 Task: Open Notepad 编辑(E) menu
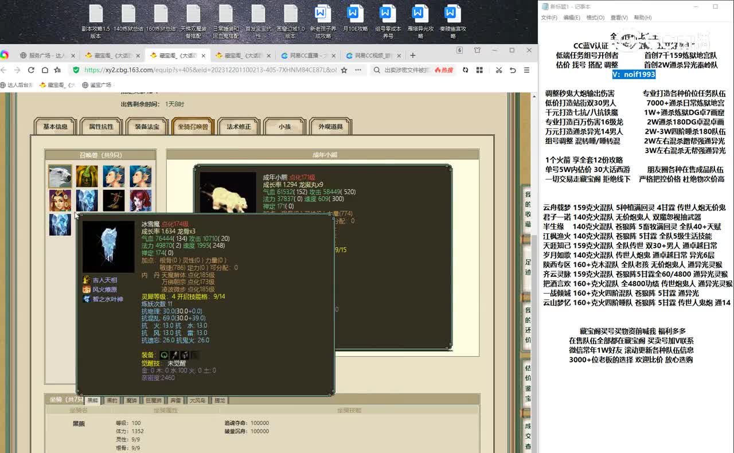pyautogui.click(x=572, y=18)
